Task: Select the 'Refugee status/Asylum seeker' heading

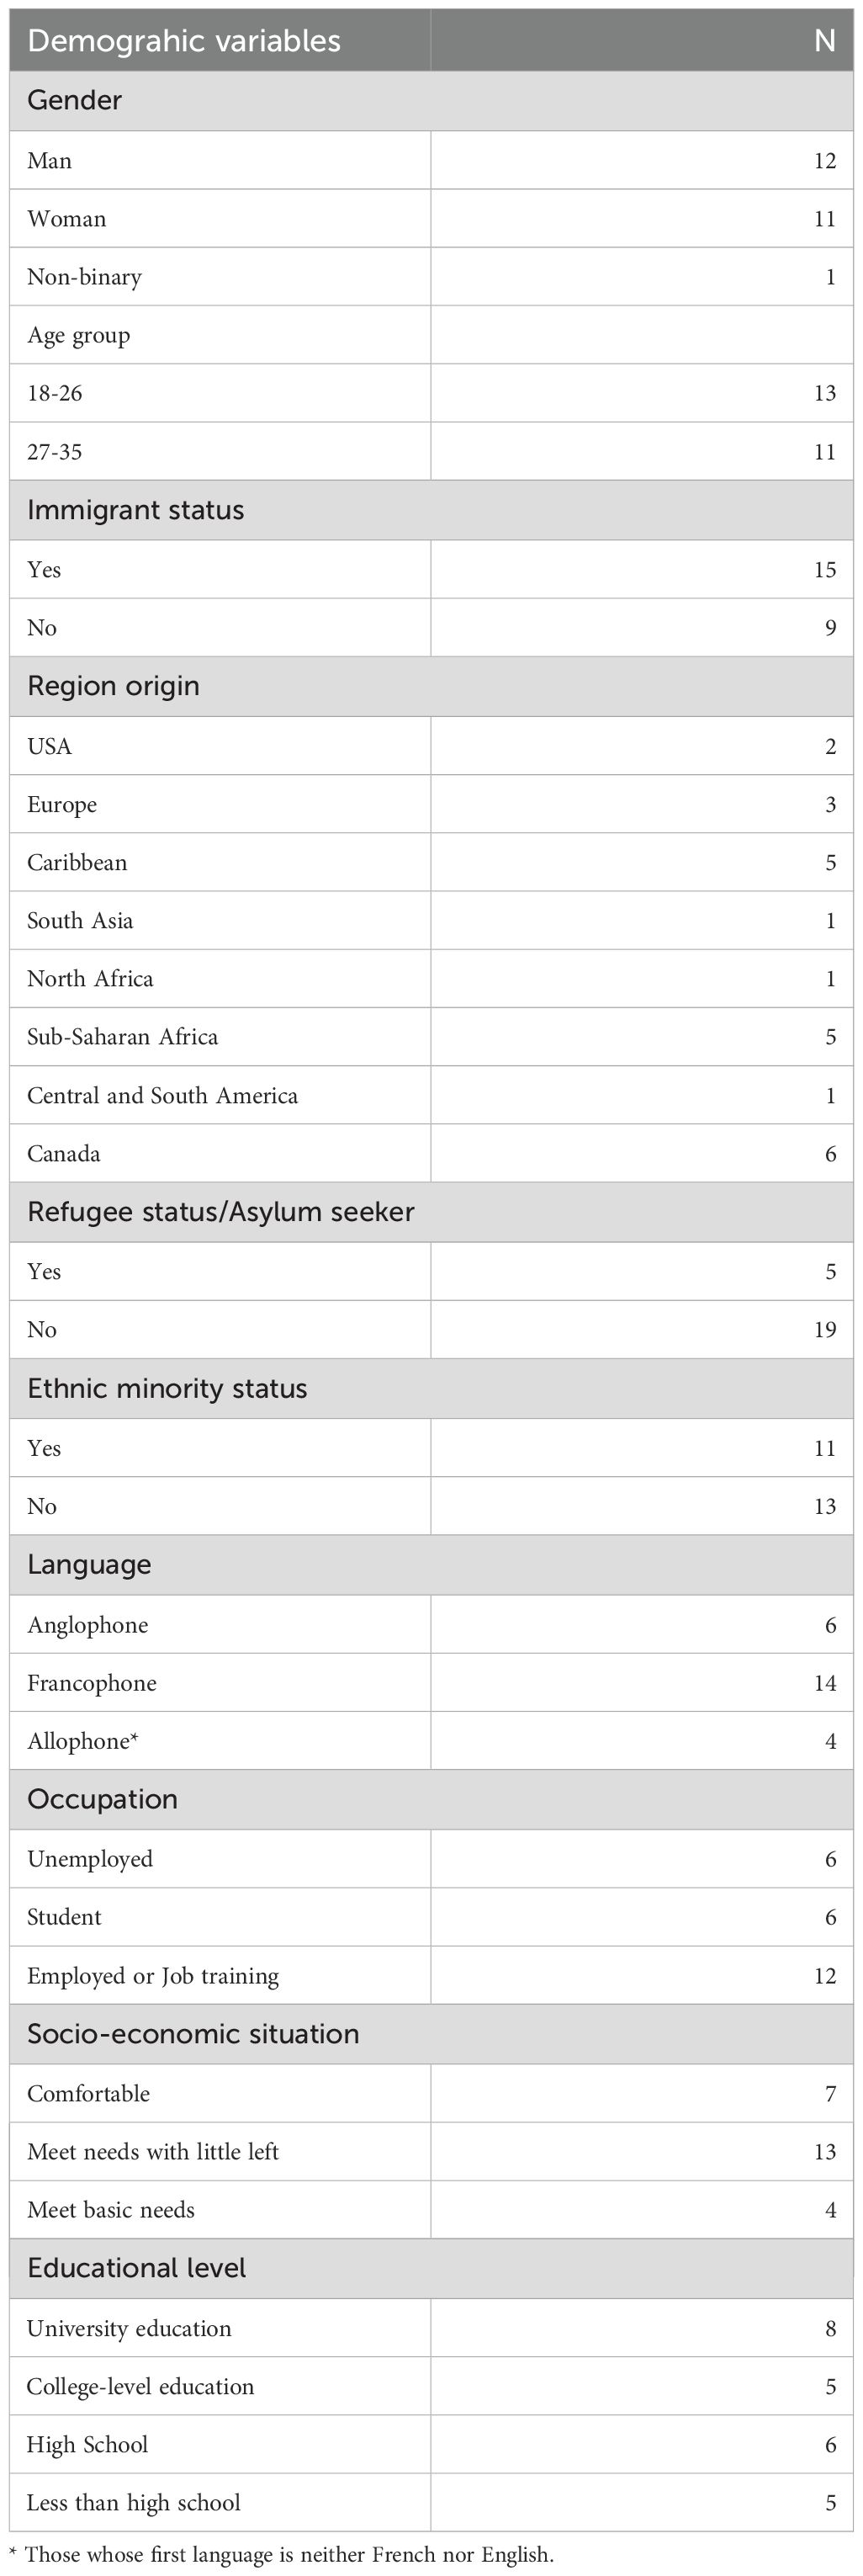Action: (x=220, y=1212)
